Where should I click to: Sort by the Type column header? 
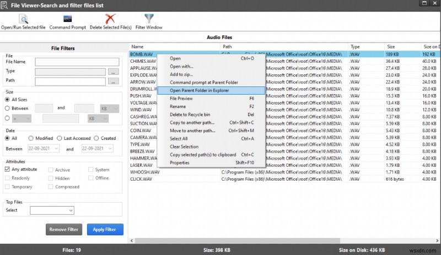point(366,47)
